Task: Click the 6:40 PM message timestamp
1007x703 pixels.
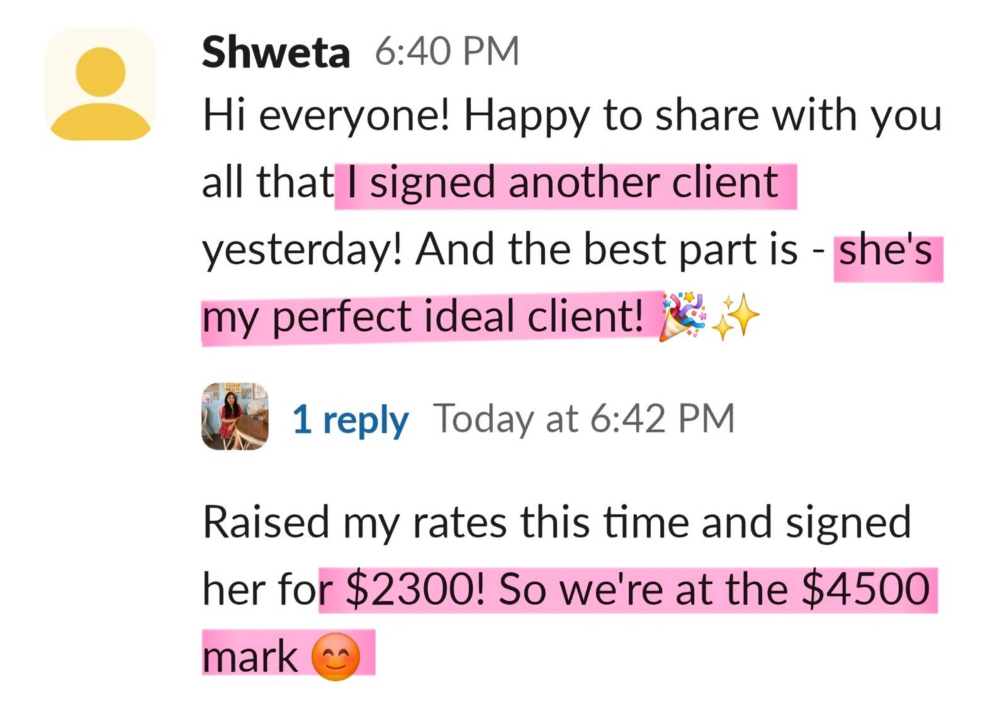Action: [447, 52]
